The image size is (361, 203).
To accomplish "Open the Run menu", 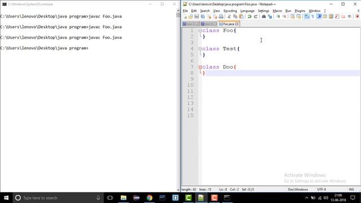I will [x=288, y=11].
